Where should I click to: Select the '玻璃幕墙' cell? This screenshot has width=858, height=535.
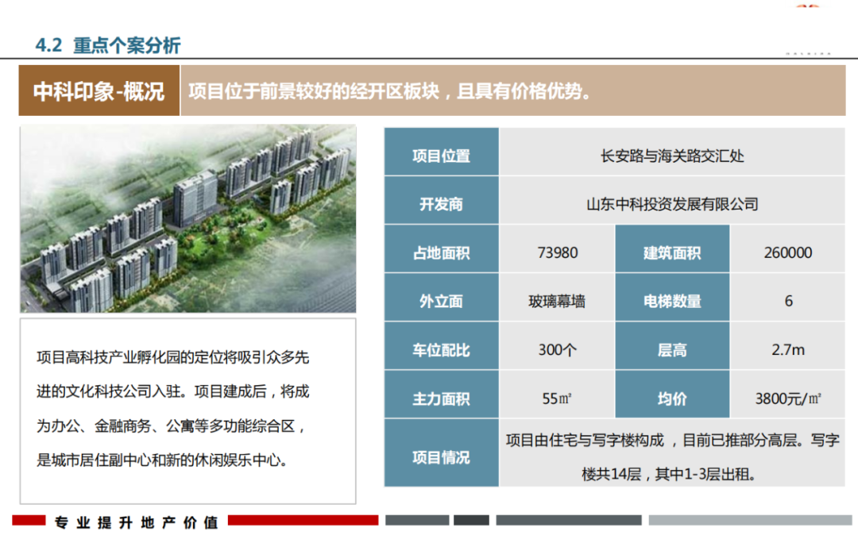click(x=557, y=298)
